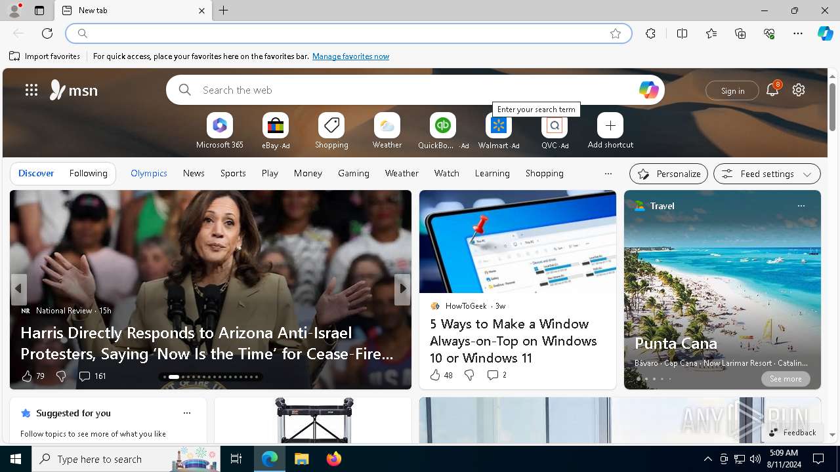The image size is (840, 472).
Task: Add this page to favorites star
Action: point(616,33)
